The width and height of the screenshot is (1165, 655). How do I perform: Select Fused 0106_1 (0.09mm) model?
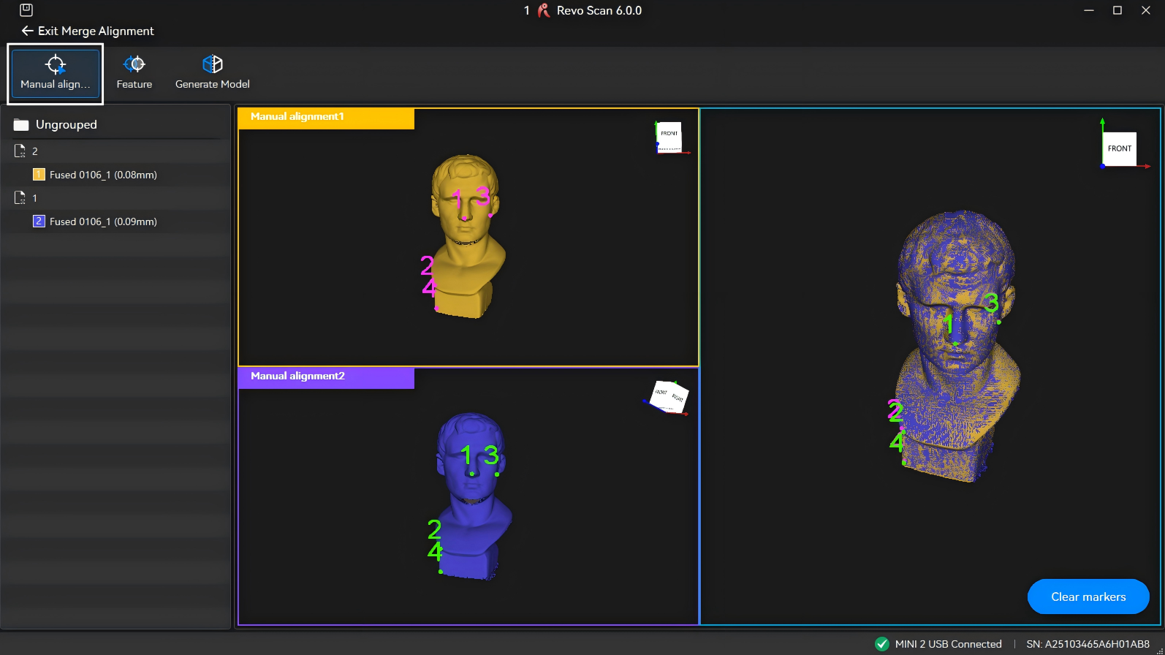[103, 222]
